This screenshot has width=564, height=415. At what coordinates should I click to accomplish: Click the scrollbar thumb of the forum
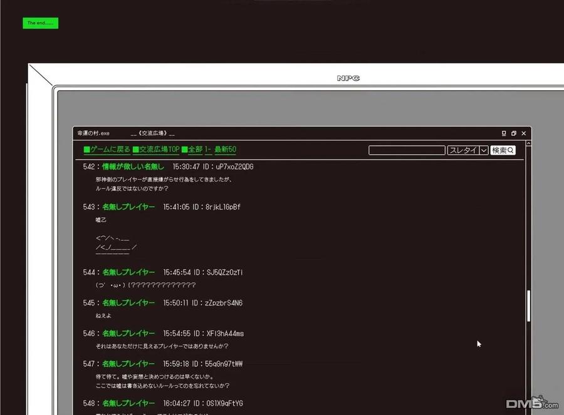click(528, 305)
